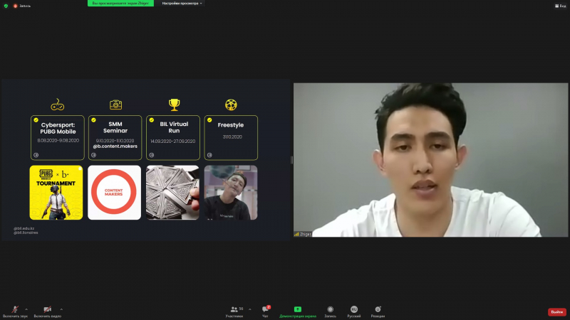Turn on video with camera icon

[x=47, y=309]
